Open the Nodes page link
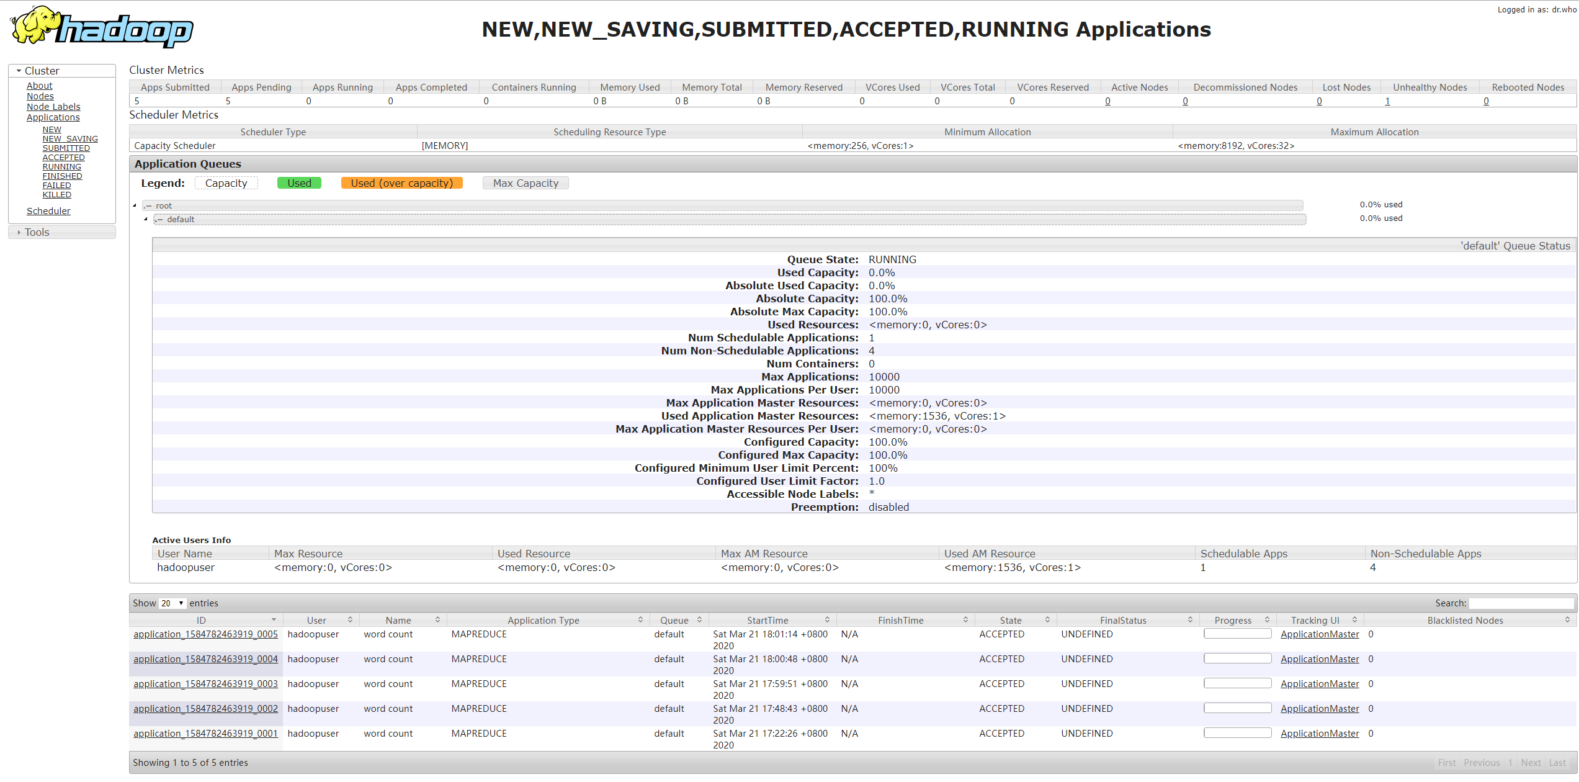The image size is (1579, 782). point(40,96)
